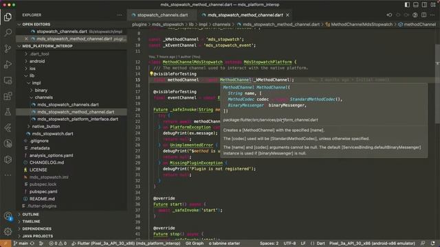Image resolution: width=440 pixels, height=247 pixels.
Task: Expand the ios folder
Action: pyautogui.click(x=32, y=69)
